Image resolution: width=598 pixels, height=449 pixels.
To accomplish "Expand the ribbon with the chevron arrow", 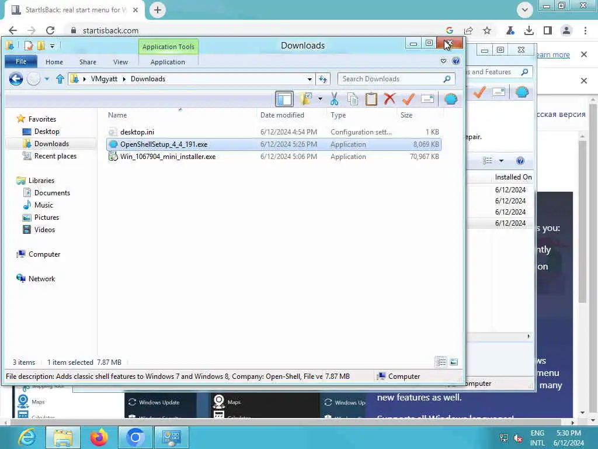I will (443, 61).
